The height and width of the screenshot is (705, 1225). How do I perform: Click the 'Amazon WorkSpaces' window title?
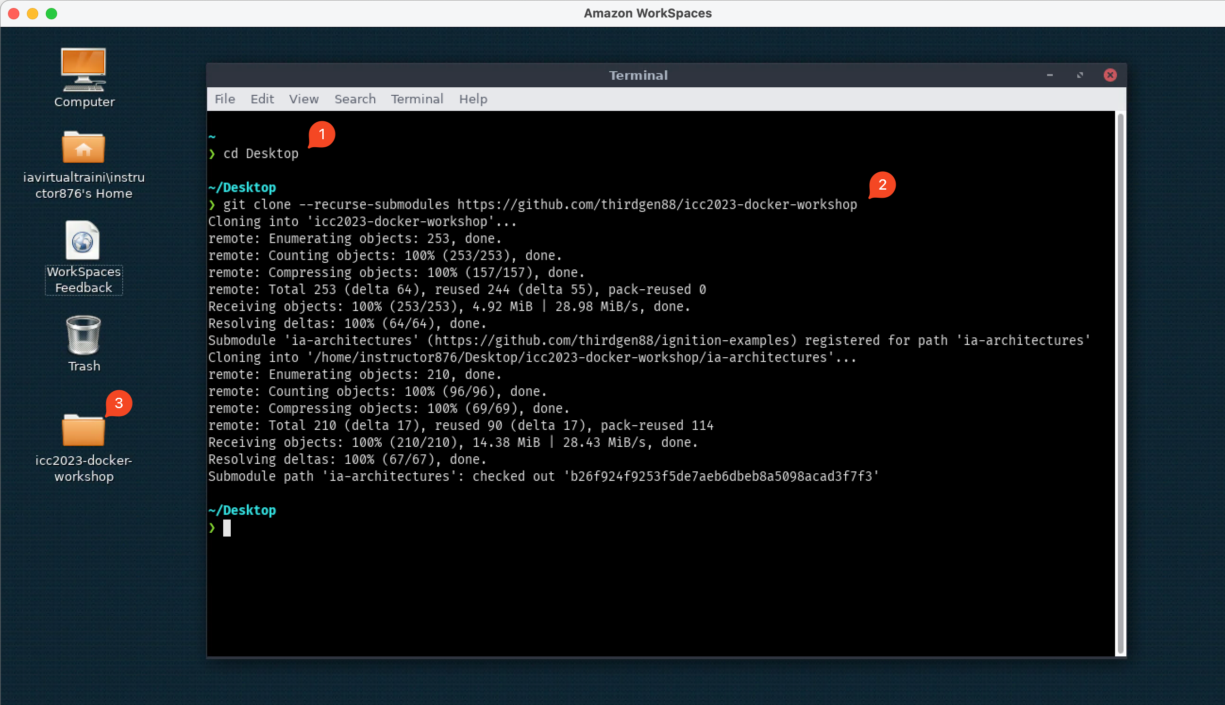pyautogui.click(x=647, y=13)
